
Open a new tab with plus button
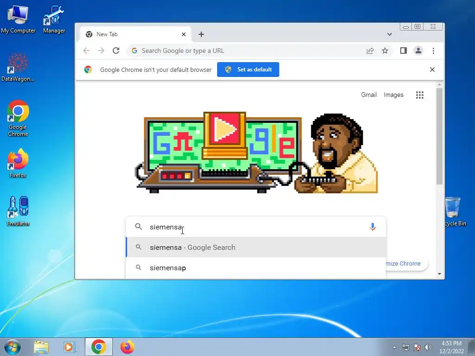(x=201, y=34)
